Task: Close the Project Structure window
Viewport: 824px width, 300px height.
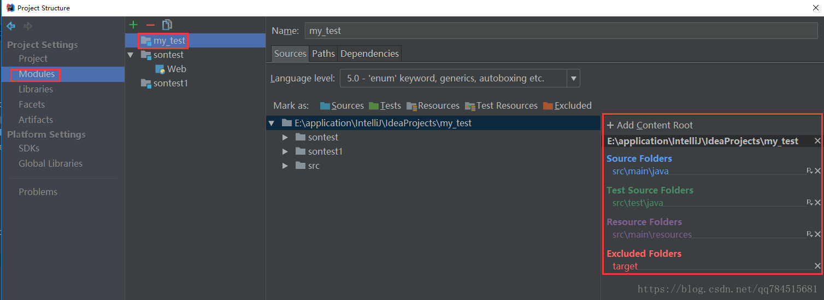Action: click(815, 8)
